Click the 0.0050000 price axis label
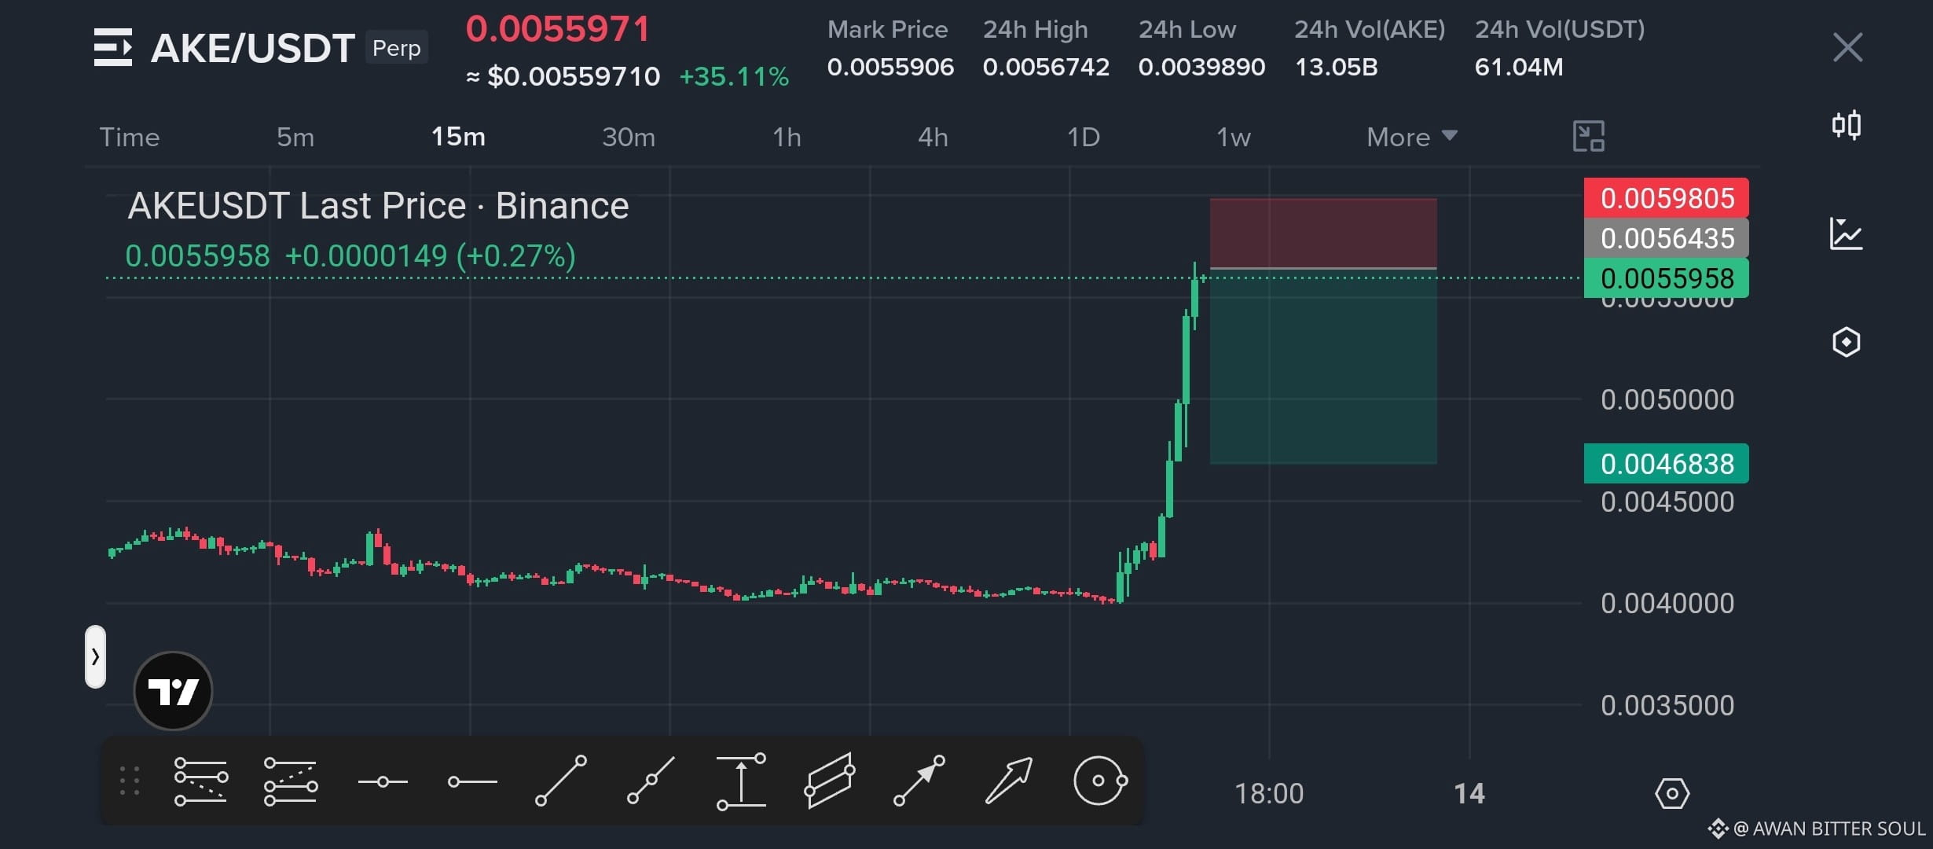 pos(1667,400)
